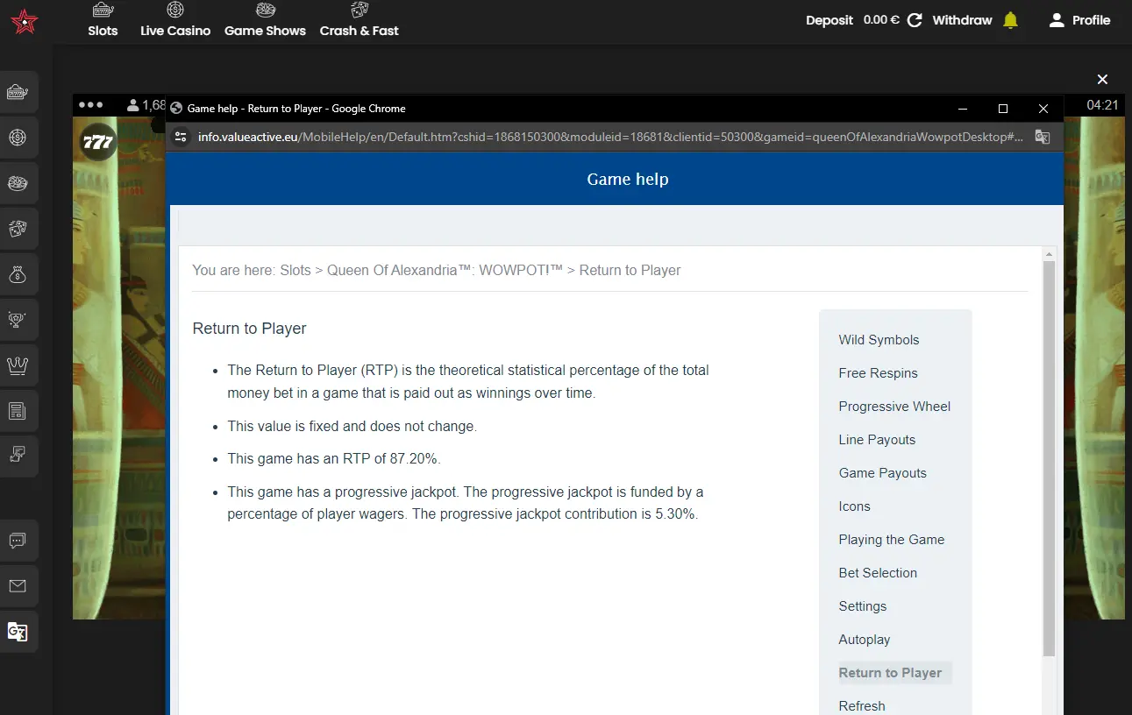Open live chat bubble icon in sidebar
Image resolution: width=1132 pixels, height=715 pixels.
tap(18, 541)
